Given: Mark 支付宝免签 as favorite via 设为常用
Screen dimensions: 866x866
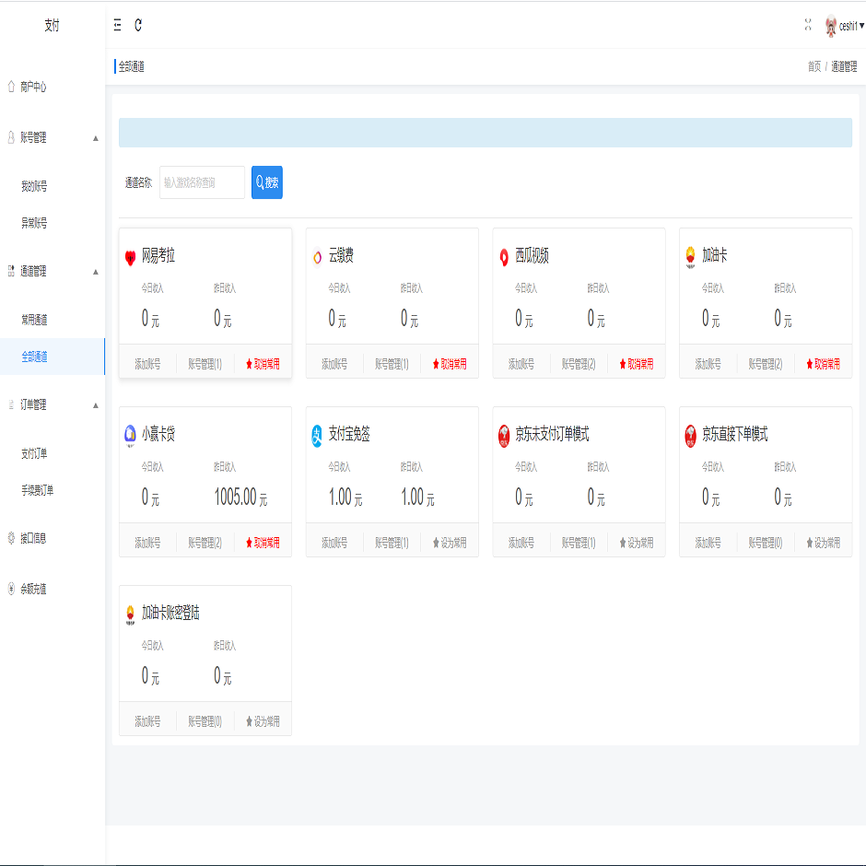Looking at the screenshot, I should click(x=450, y=543).
